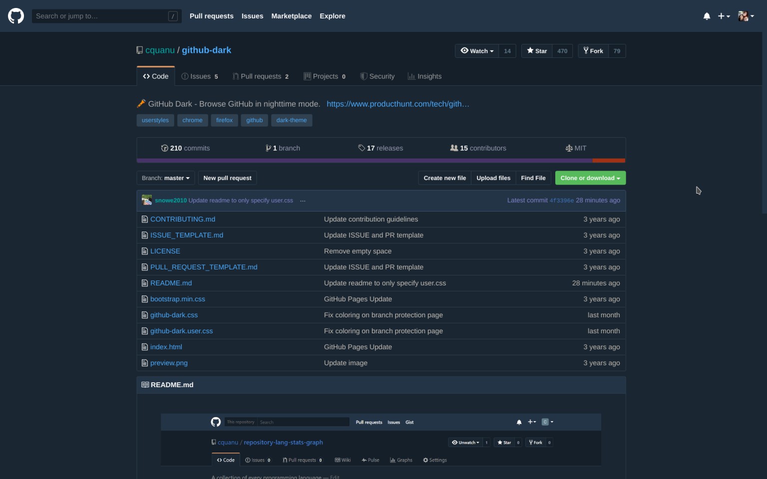The height and width of the screenshot is (479, 767).
Task: Click the commits history icon
Action: click(165, 148)
